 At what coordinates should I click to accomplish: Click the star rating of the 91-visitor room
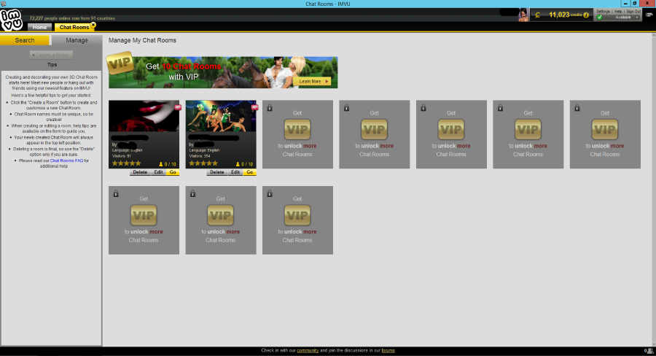126,163
